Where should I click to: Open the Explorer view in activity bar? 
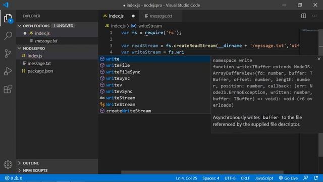[x=8, y=18]
